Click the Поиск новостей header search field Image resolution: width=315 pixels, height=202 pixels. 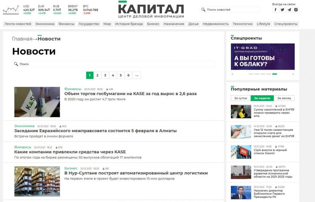pyautogui.click(x=232, y=10)
